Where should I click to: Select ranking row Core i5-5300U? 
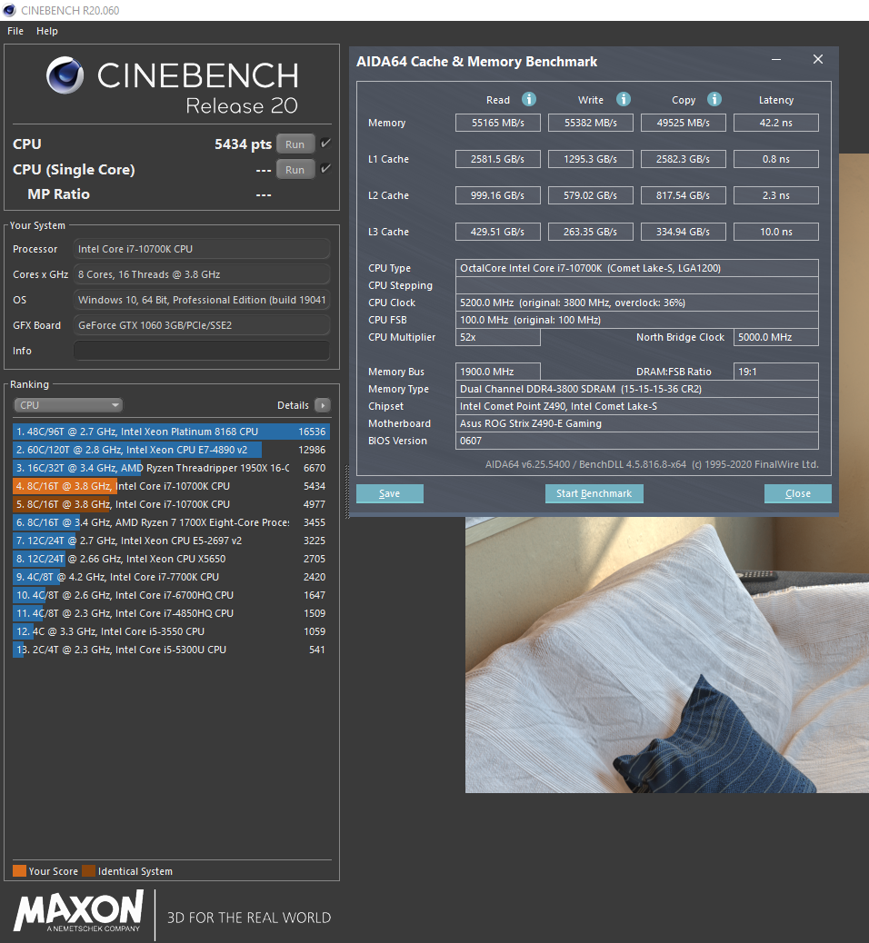click(171, 650)
